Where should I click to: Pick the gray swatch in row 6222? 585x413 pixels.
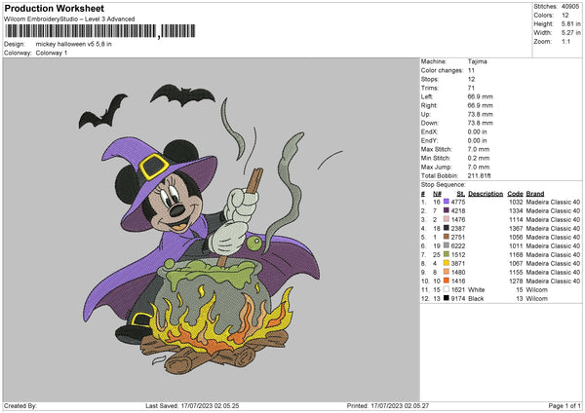pos(447,245)
